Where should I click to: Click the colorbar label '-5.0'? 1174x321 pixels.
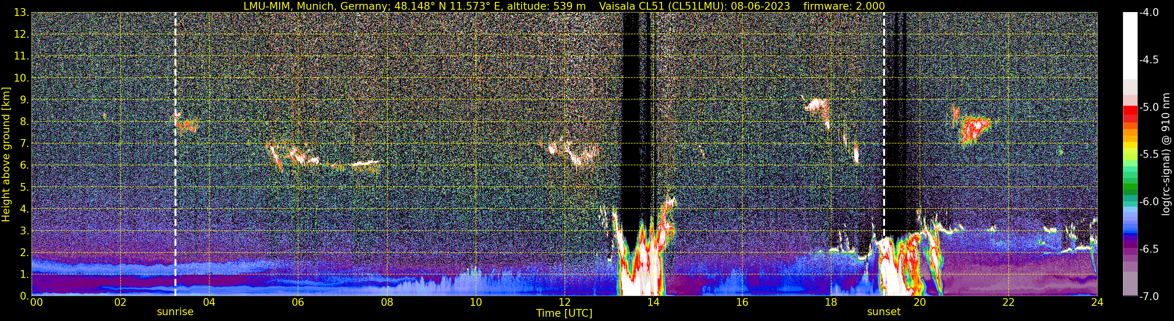coord(1149,107)
